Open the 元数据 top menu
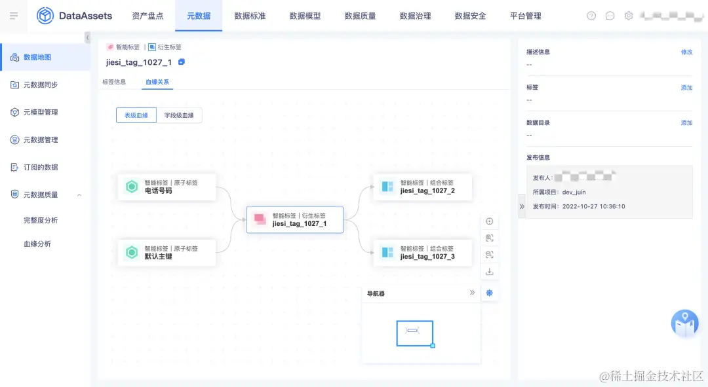This screenshot has width=708, height=387. click(x=199, y=16)
